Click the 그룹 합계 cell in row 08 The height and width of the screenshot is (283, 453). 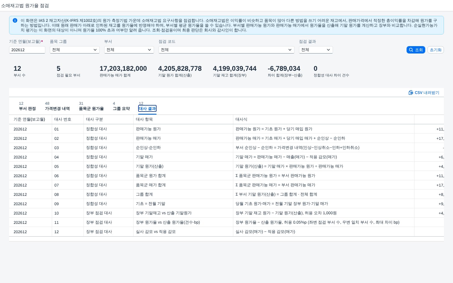tap(183, 194)
